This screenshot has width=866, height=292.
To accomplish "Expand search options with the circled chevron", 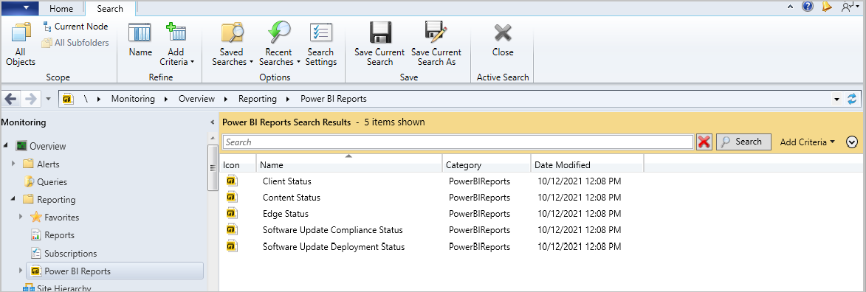I will (x=852, y=142).
